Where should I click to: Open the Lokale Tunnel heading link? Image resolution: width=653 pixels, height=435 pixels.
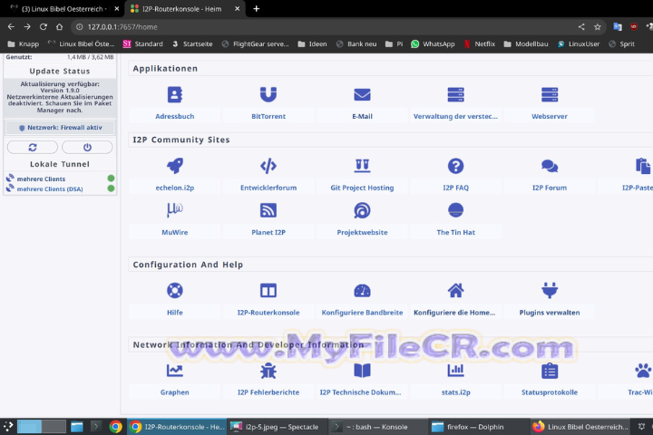pos(60,164)
